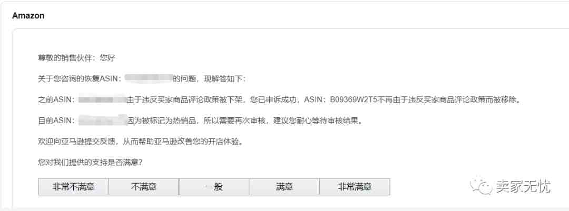Click blurred ASIN after 目前ASIN label

pyautogui.click(x=103, y=120)
